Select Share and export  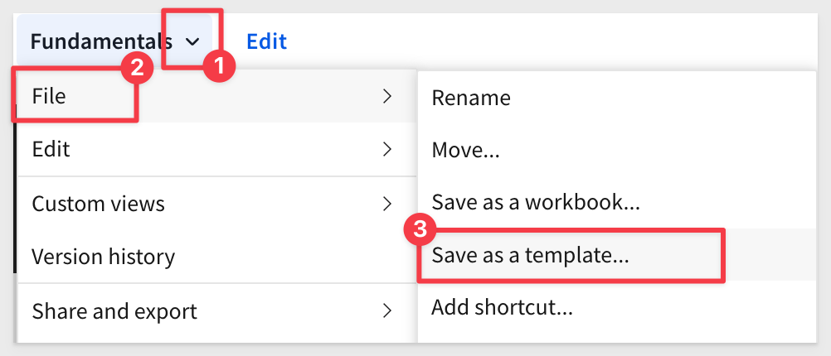tap(216, 311)
